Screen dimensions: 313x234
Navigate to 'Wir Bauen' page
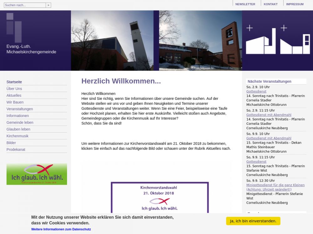[15, 102]
